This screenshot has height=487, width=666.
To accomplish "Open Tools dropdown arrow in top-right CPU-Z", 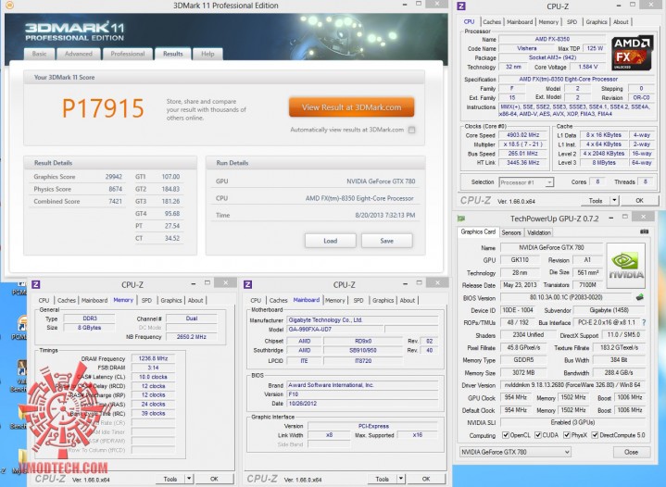I will coord(614,200).
